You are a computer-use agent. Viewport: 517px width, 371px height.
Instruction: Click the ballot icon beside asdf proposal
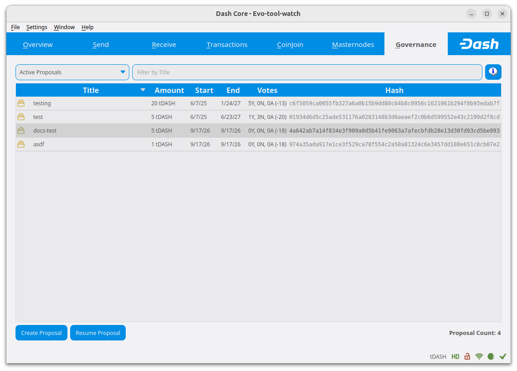click(x=21, y=144)
